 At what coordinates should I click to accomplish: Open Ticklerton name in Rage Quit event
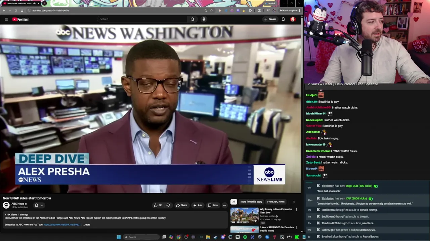pyautogui.click(x=328, y=186)
